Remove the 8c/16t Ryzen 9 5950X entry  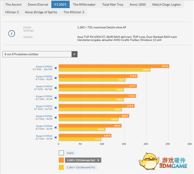56,88
